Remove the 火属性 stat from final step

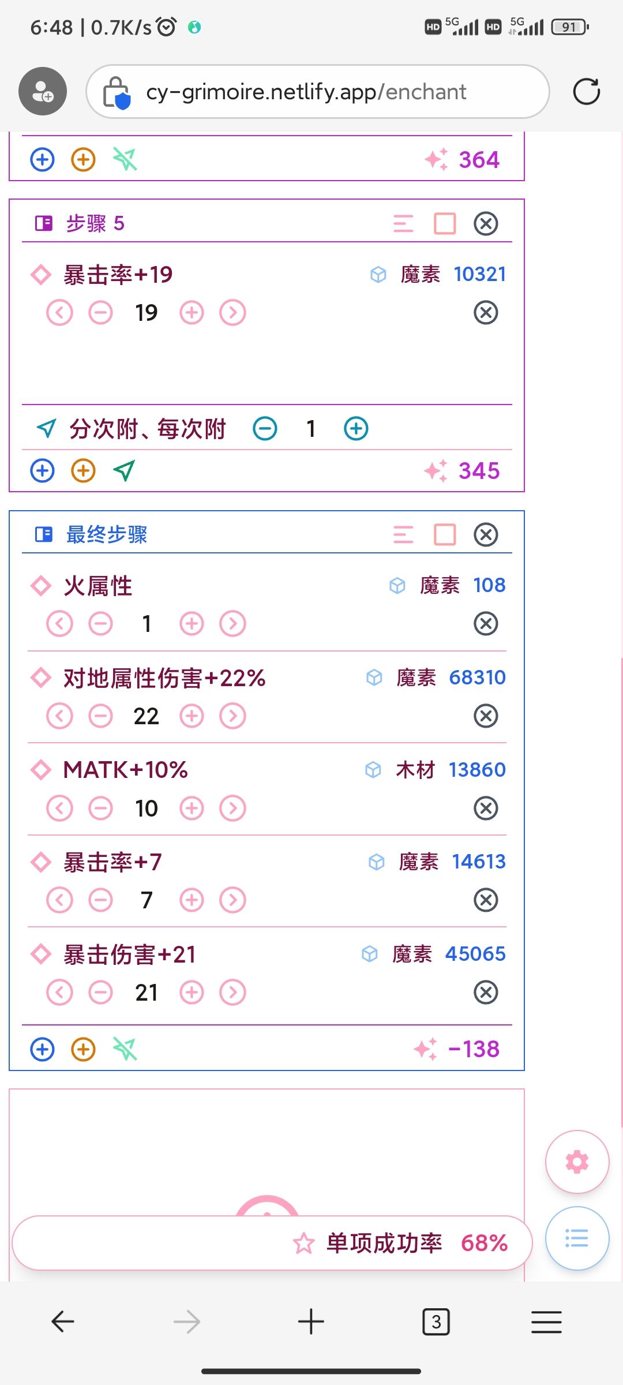point(486,624)
